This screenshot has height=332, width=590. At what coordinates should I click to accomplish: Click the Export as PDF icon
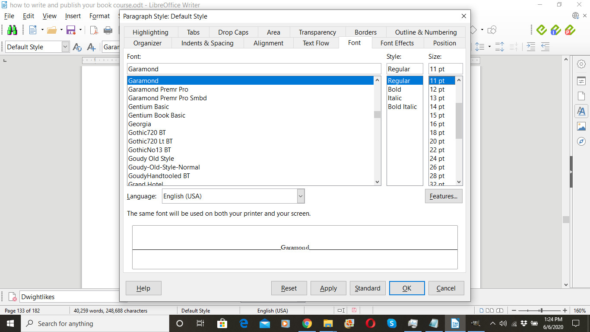pyautogui.click(x=93, y=30)
